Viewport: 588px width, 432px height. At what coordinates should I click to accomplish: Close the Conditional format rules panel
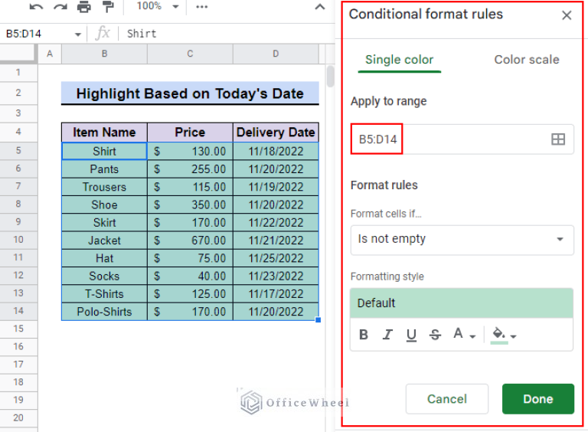point(567,15)
